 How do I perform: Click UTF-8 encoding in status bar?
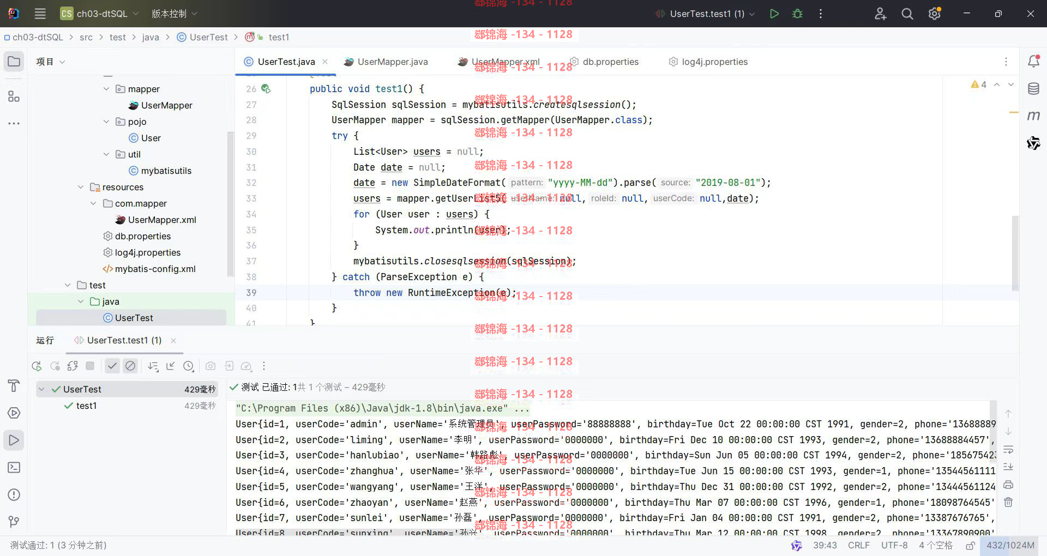pyautogui.click(x=894, y=545)
